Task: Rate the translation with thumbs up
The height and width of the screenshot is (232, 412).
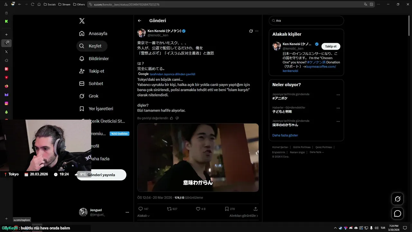Action: (172, 118)
